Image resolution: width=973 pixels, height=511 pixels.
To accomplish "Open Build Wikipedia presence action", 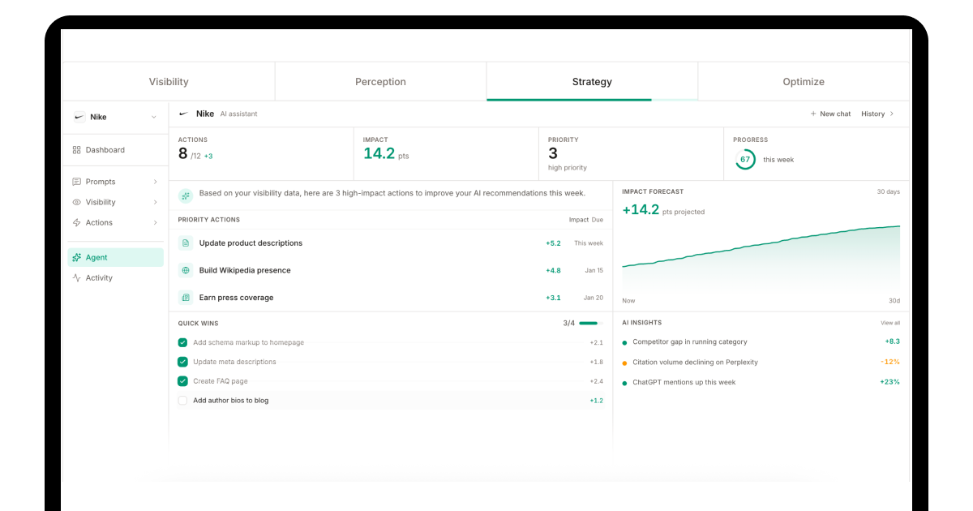I will [391, 270].
